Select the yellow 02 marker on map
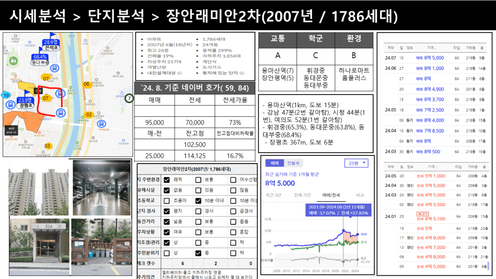 (x=89, y=115)
